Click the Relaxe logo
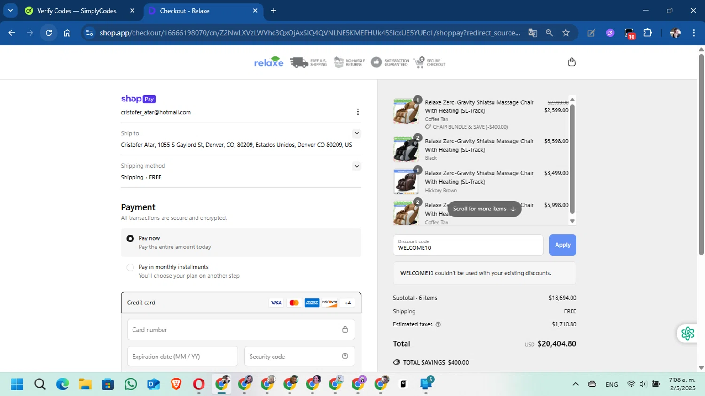Viewport: 705px width, 396px height. pos(269,62)
